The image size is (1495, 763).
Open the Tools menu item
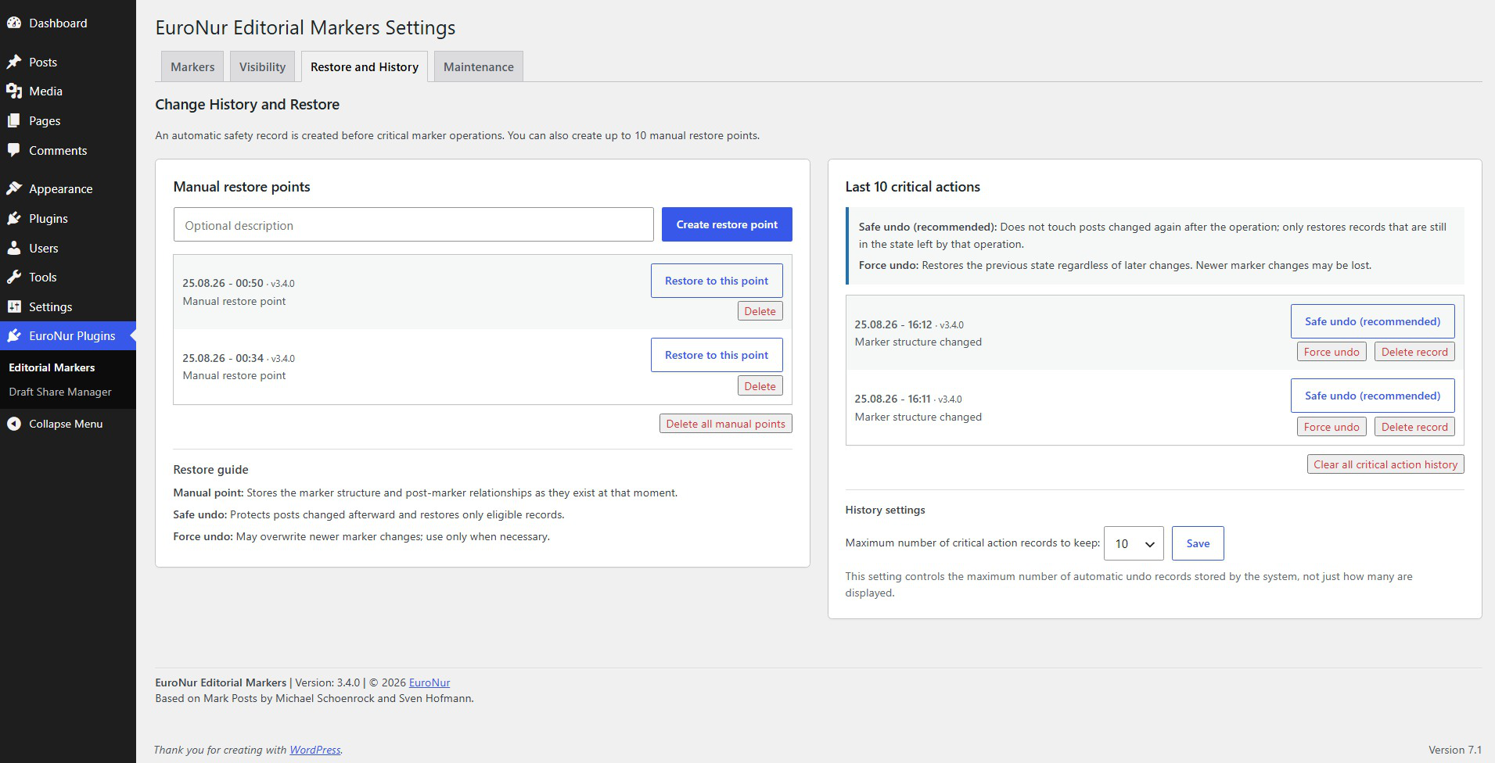[68, 278]
